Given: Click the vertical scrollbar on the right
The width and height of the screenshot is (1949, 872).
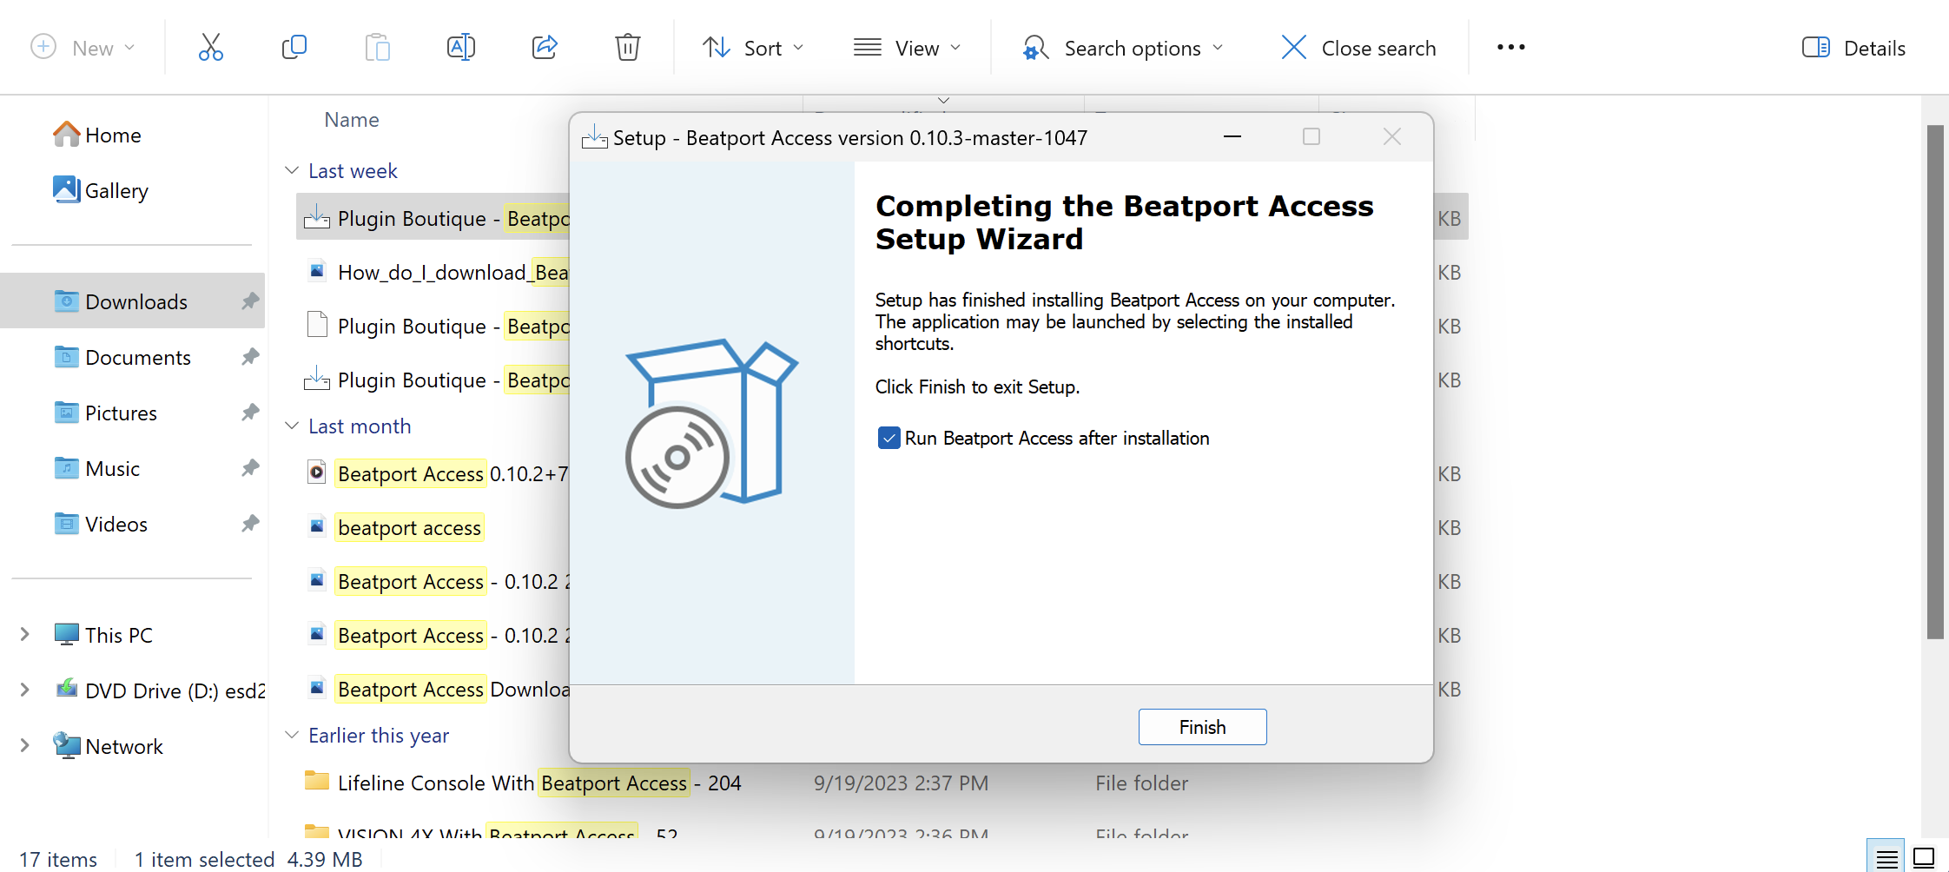Looking at the screenshot, I should point(1935,382).
